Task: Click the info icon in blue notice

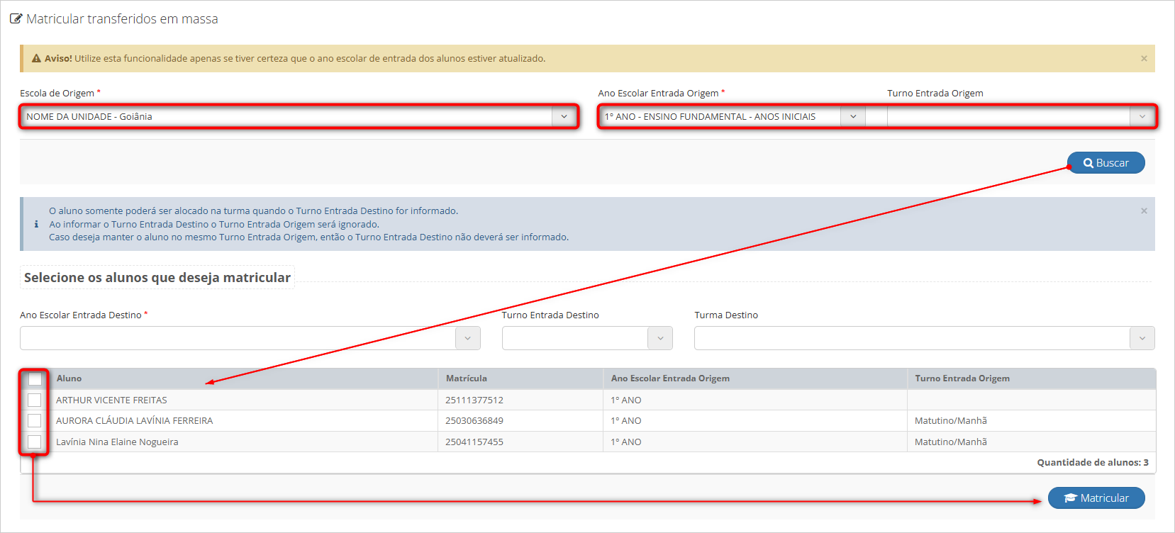Action: [x=36, y=224]
